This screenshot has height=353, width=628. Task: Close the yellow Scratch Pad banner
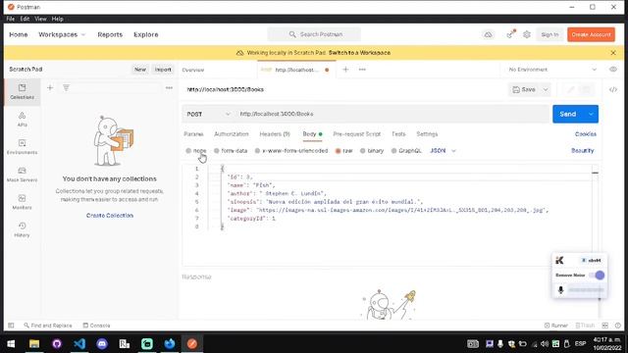[x=613, y=53]
